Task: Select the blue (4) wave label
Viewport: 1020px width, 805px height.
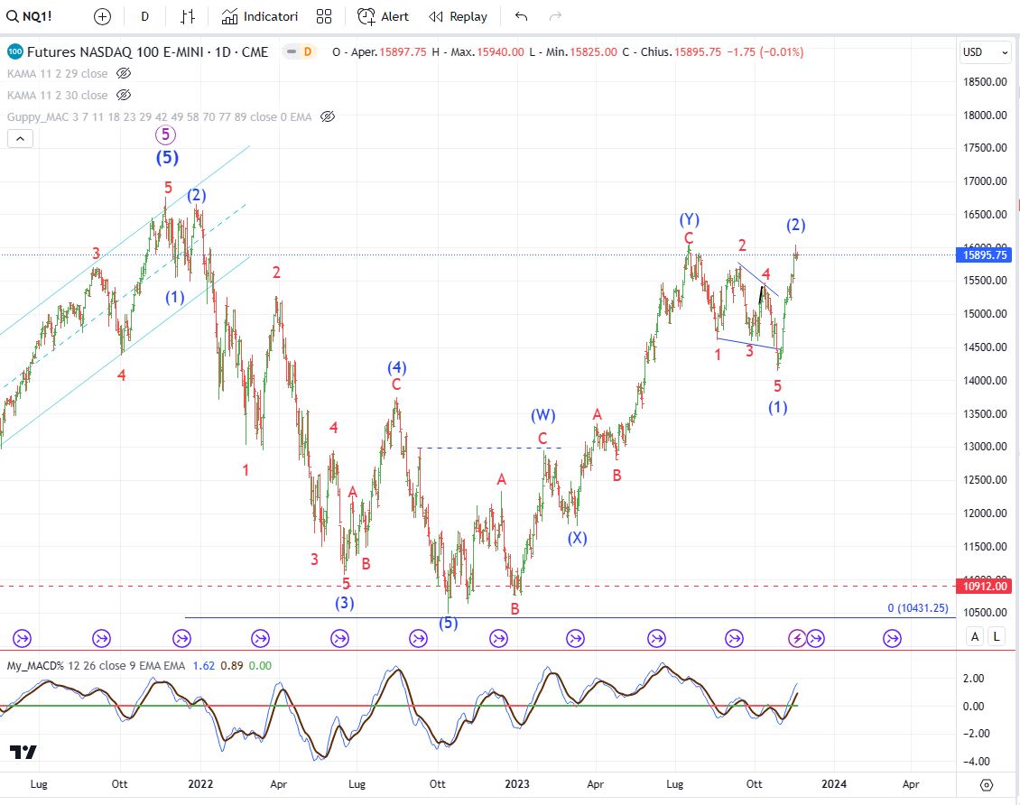Action: coord(397,367)
